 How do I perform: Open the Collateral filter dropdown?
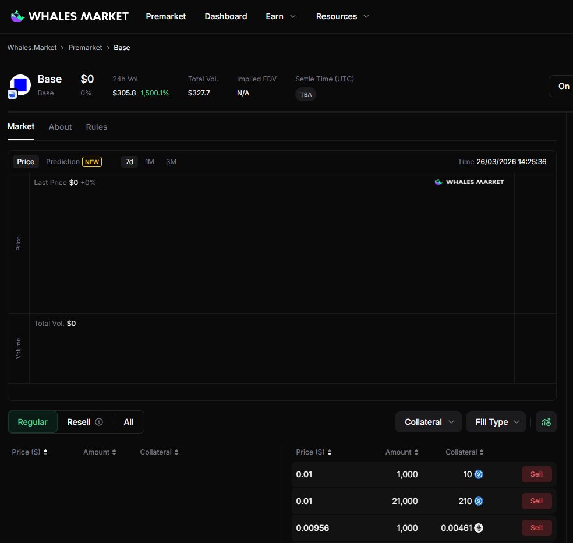coord(428,422)
